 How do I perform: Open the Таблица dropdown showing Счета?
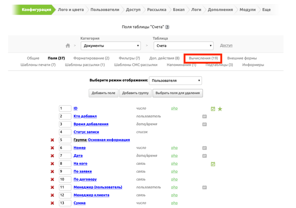[183, 46]
